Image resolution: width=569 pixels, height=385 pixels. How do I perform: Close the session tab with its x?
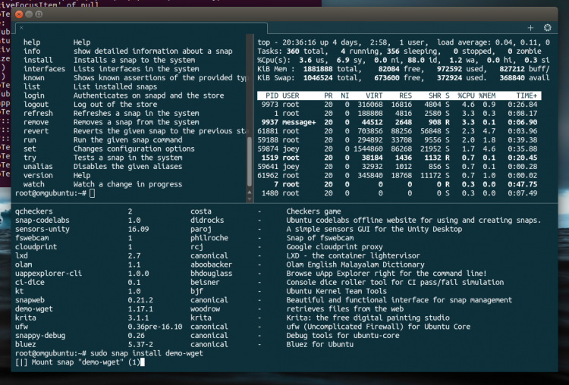tap(21, 27)
